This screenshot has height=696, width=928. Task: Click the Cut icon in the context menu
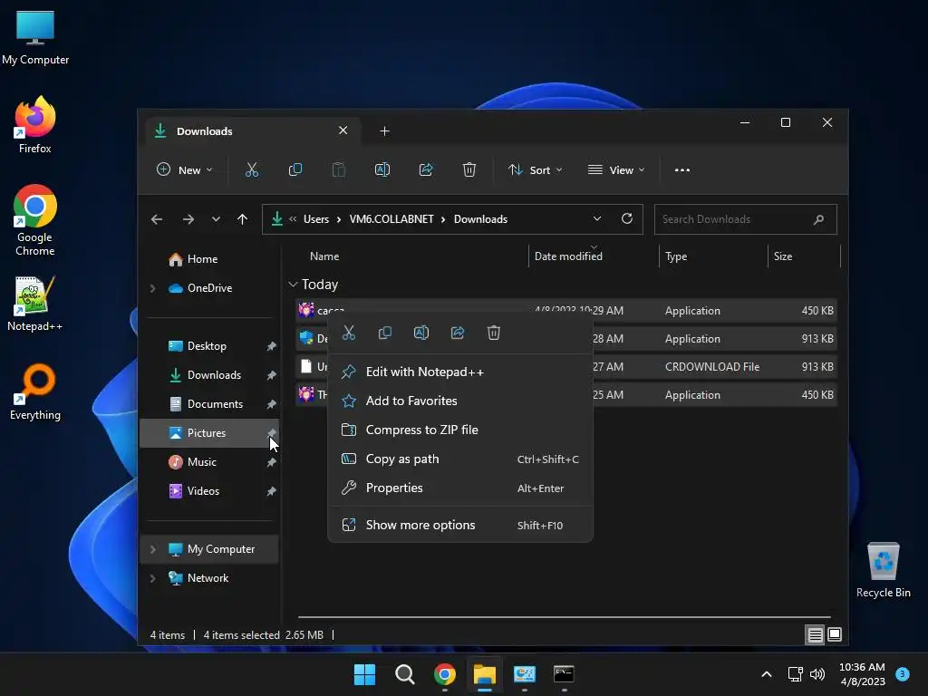(x=349, y=333)
